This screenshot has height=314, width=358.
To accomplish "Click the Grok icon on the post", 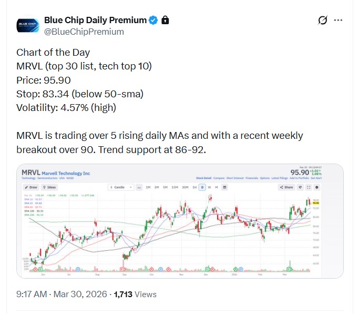I will tap(323, 21).
